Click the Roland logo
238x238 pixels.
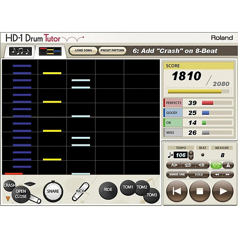(x=222, y=38)
